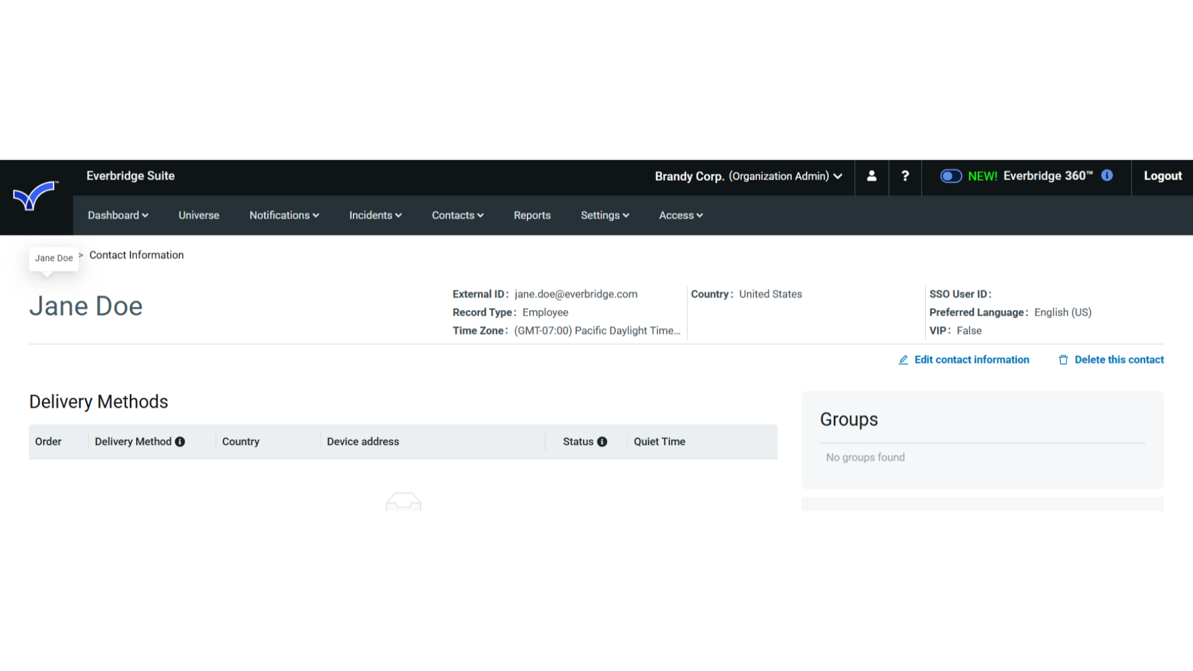Click the Delivery Method column header text

(x=133, y=442)
